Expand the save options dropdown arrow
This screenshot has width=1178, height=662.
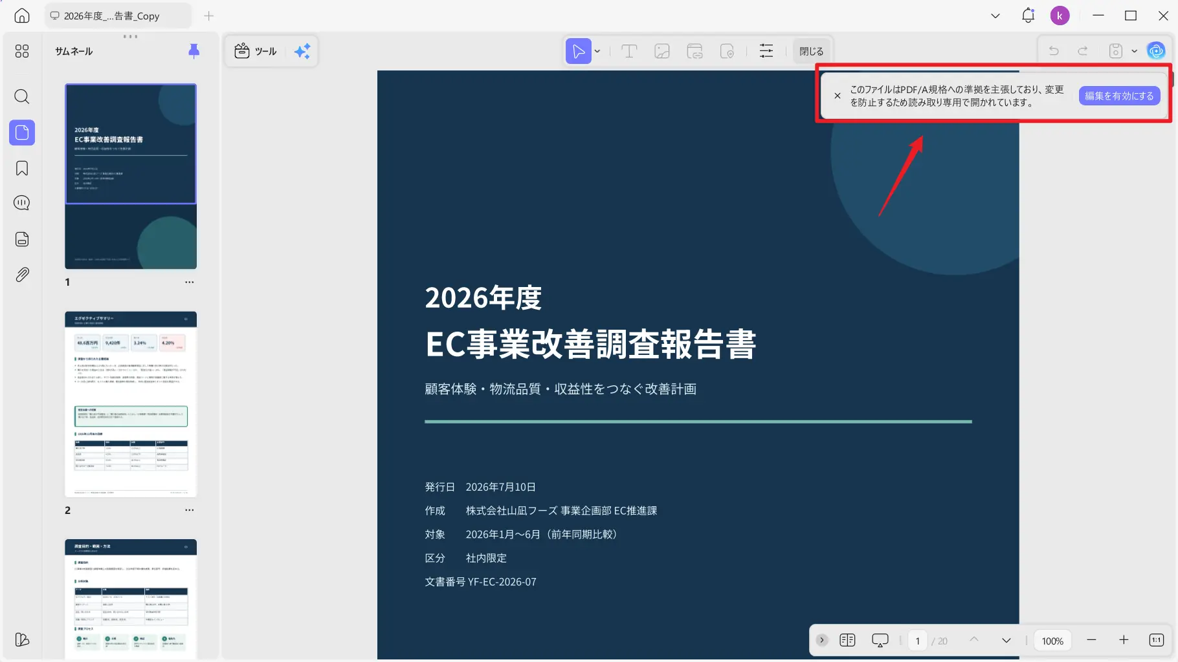tap(1134, 51)
